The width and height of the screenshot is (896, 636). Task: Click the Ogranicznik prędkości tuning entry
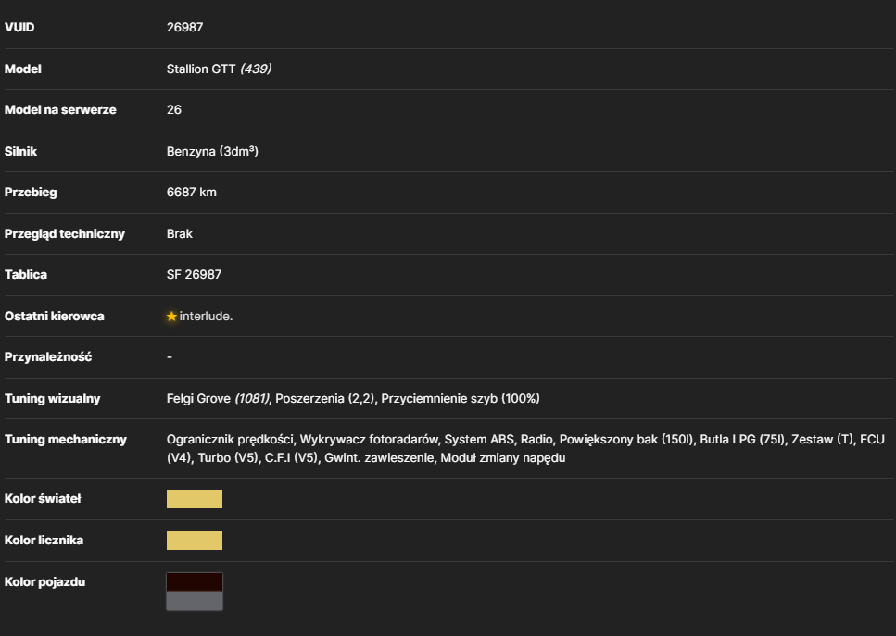click(x=230, y=440)
